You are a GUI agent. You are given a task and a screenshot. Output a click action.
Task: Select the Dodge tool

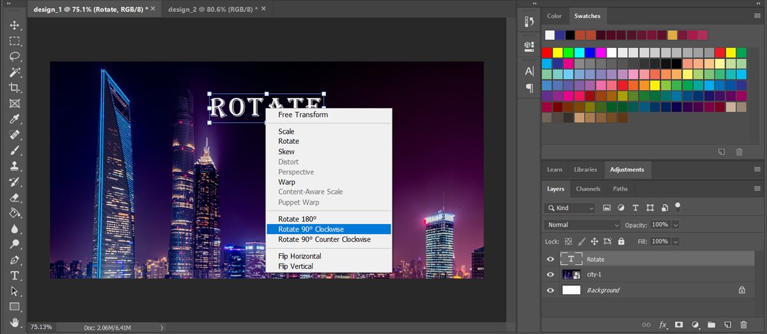point(14,244)
